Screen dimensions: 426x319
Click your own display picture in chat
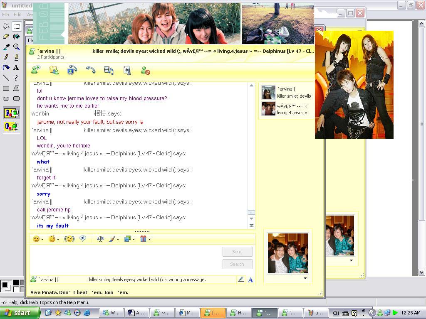pos(288,253)
